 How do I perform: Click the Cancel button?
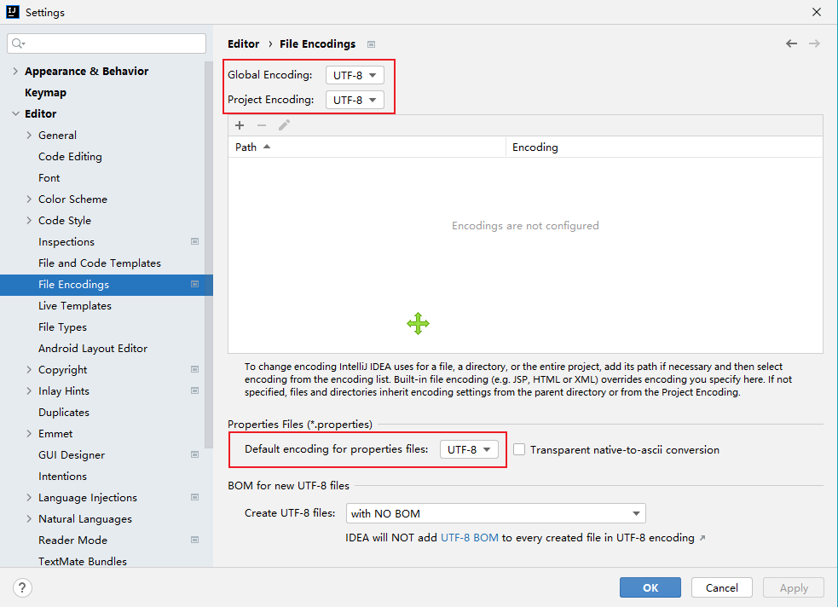(x=721, y=587)
